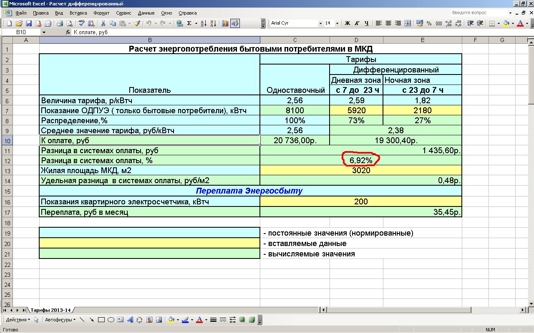The width and height of the screenshot is (534, 333).
Task: Toggle the Select Objects pointer tool
Action: tap(37, 320)
